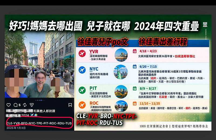
Task: Tap the share paper-plane icon
Action: 32,105
